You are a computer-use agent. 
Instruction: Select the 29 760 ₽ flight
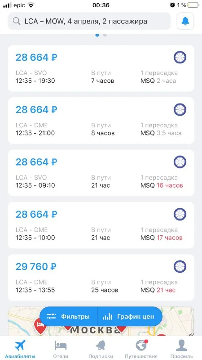(x=101, y=278)
